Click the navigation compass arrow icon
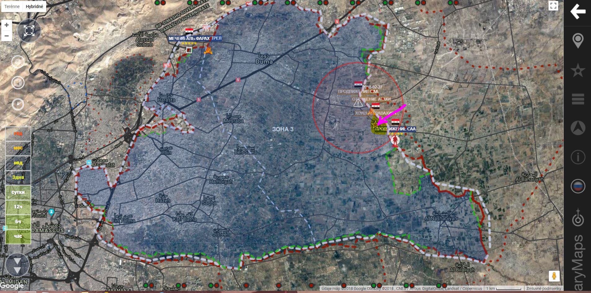This screenshot has height=293, width=591. point(578,128)
